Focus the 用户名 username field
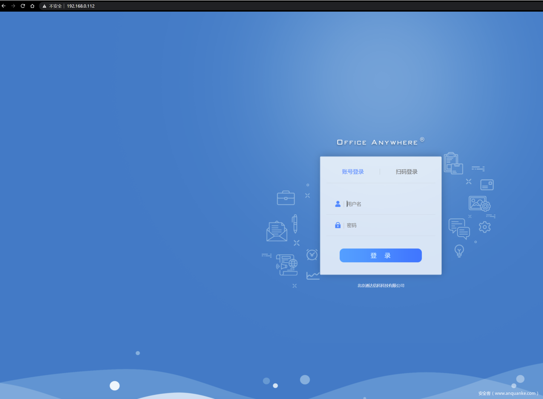543x399 pixels. point(388,204)
